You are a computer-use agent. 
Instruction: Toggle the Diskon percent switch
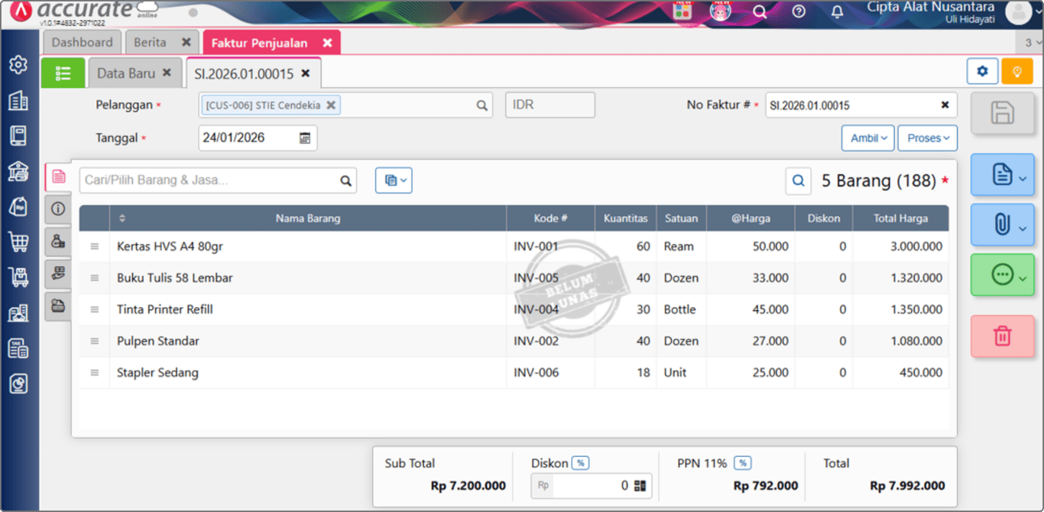pos(581,463)
